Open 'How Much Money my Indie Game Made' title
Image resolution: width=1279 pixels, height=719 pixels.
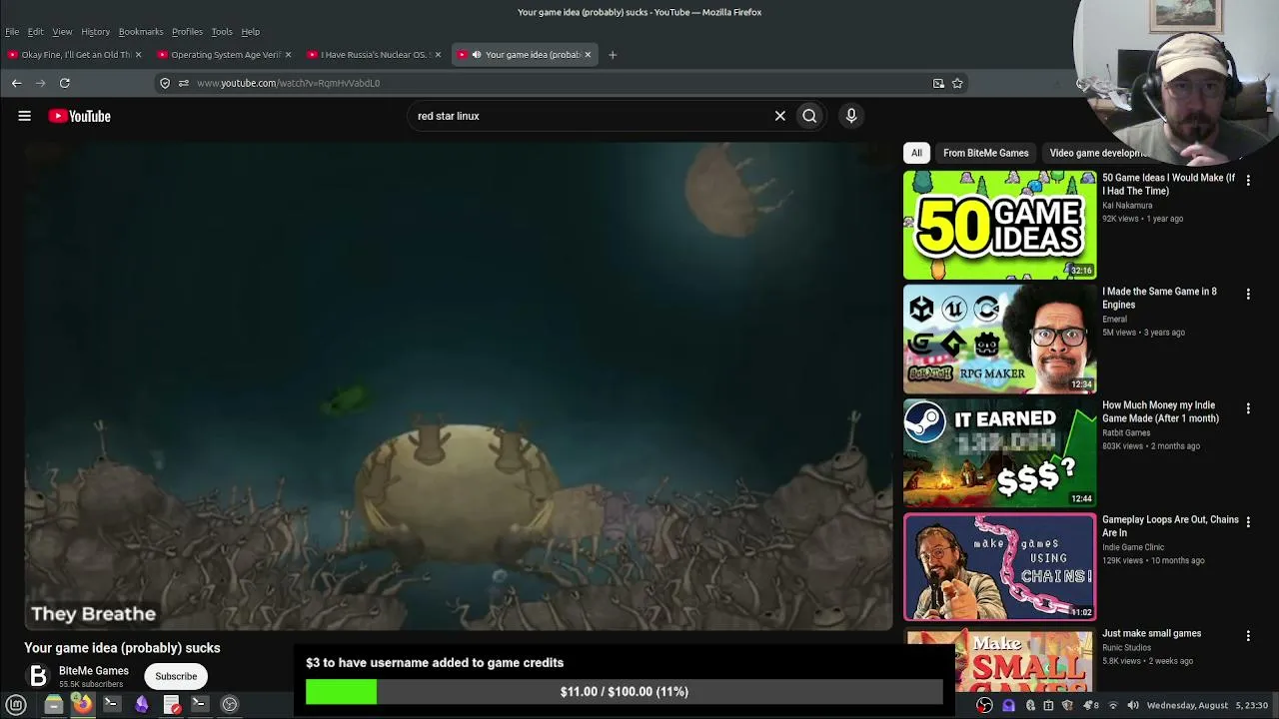[x=1160, y=411]
